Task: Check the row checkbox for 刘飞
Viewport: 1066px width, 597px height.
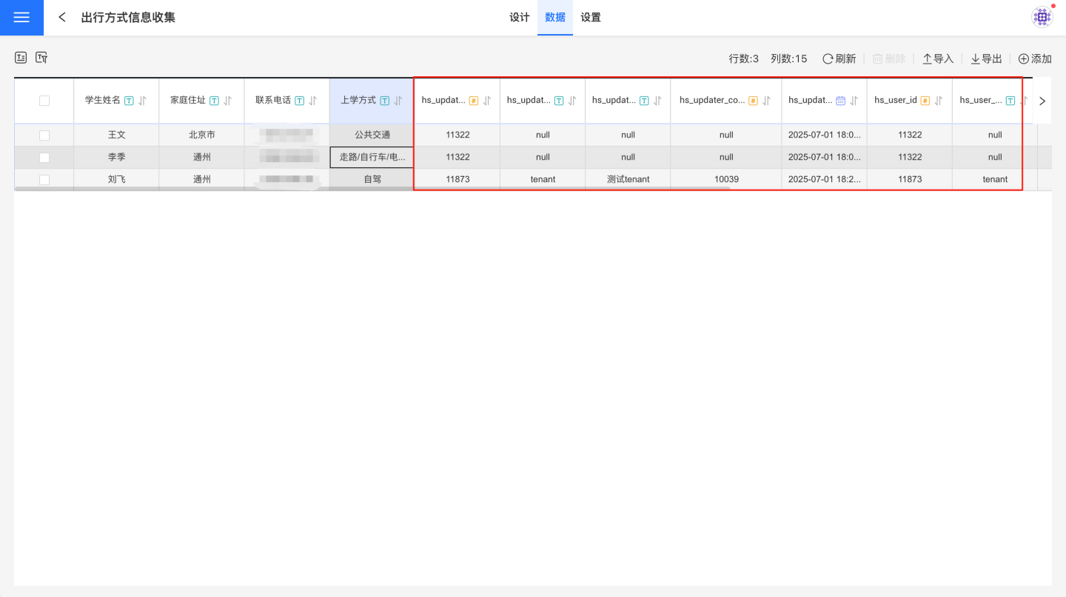Action: pyautogui.click(x=44, y=180)
